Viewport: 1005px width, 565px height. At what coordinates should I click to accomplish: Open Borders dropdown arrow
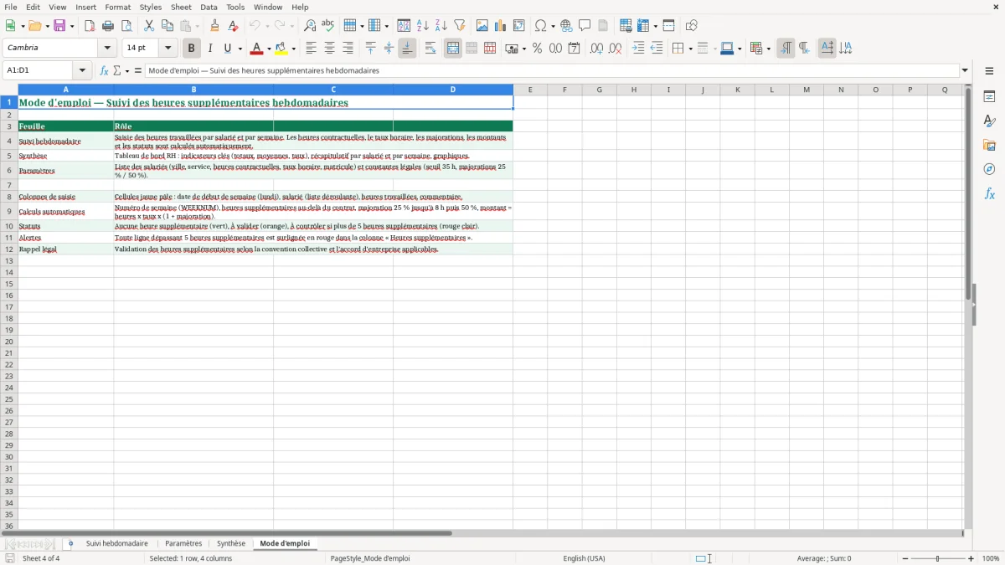690,49
